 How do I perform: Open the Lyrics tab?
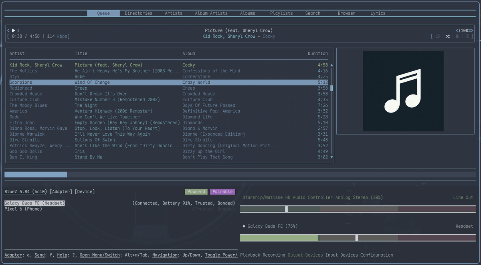[378, 13]
